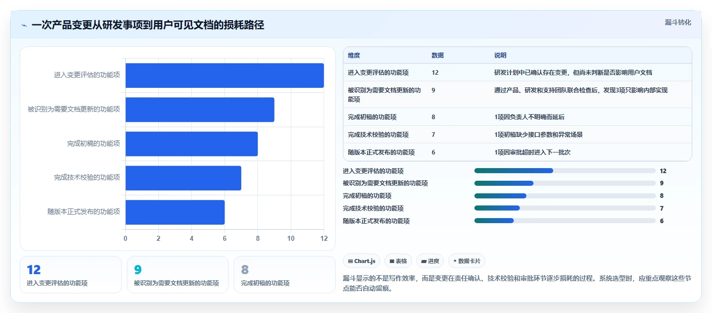Click progress list label 进入变更评估的功能项
This screenshot has height=313, width=712.
373,171
